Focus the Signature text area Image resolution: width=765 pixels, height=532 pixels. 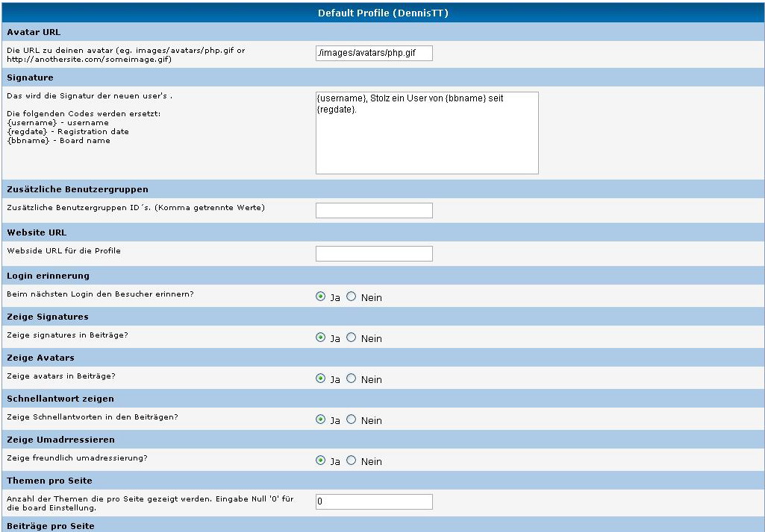pos(427,133)
